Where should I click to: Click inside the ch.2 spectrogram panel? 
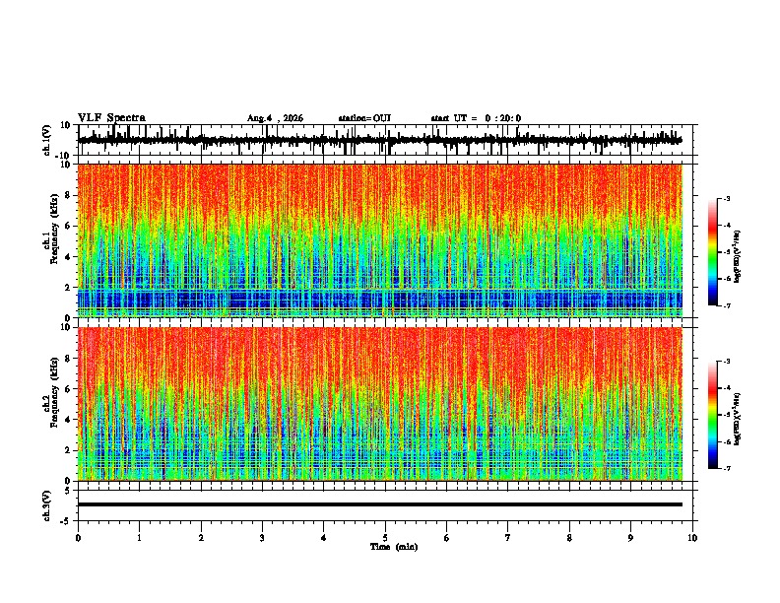[380, 404]
